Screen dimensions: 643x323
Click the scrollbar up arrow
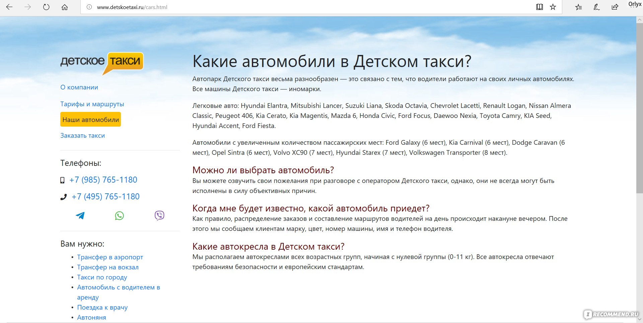[x=639, y=19]
